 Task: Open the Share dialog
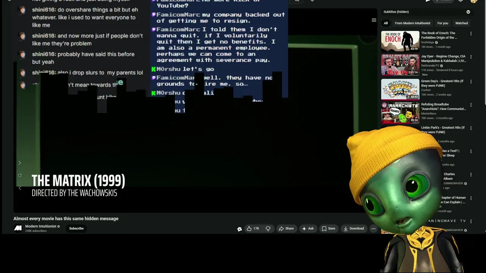coord(286,229)
